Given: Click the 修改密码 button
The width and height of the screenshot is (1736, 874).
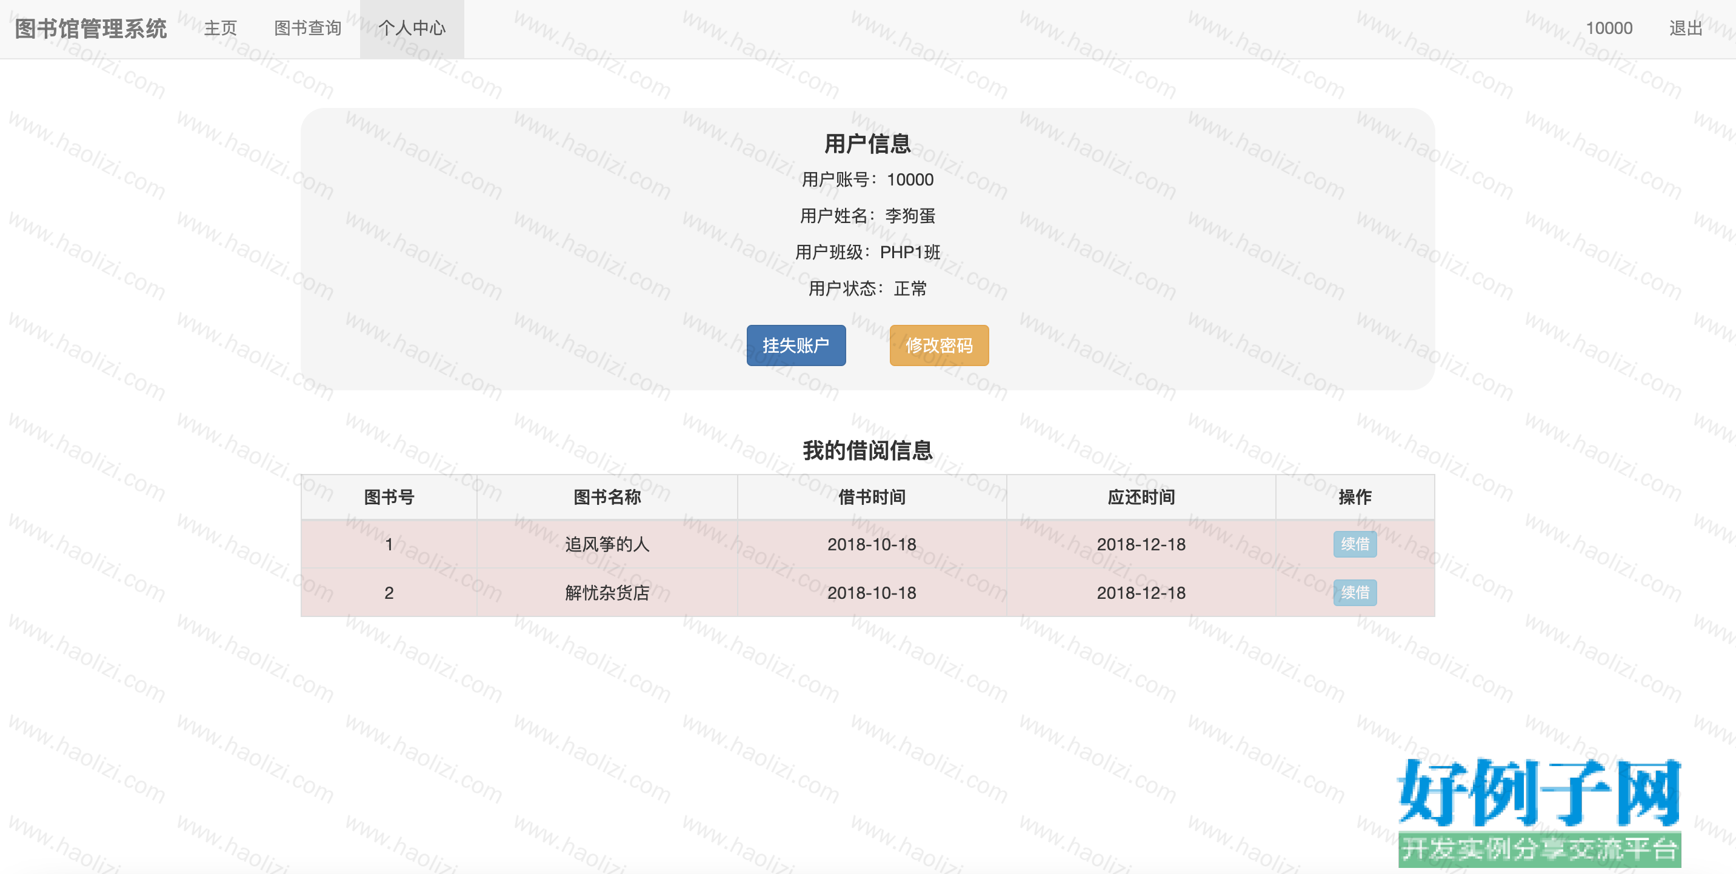Looking at the screenshot, I should coord(939,345).
